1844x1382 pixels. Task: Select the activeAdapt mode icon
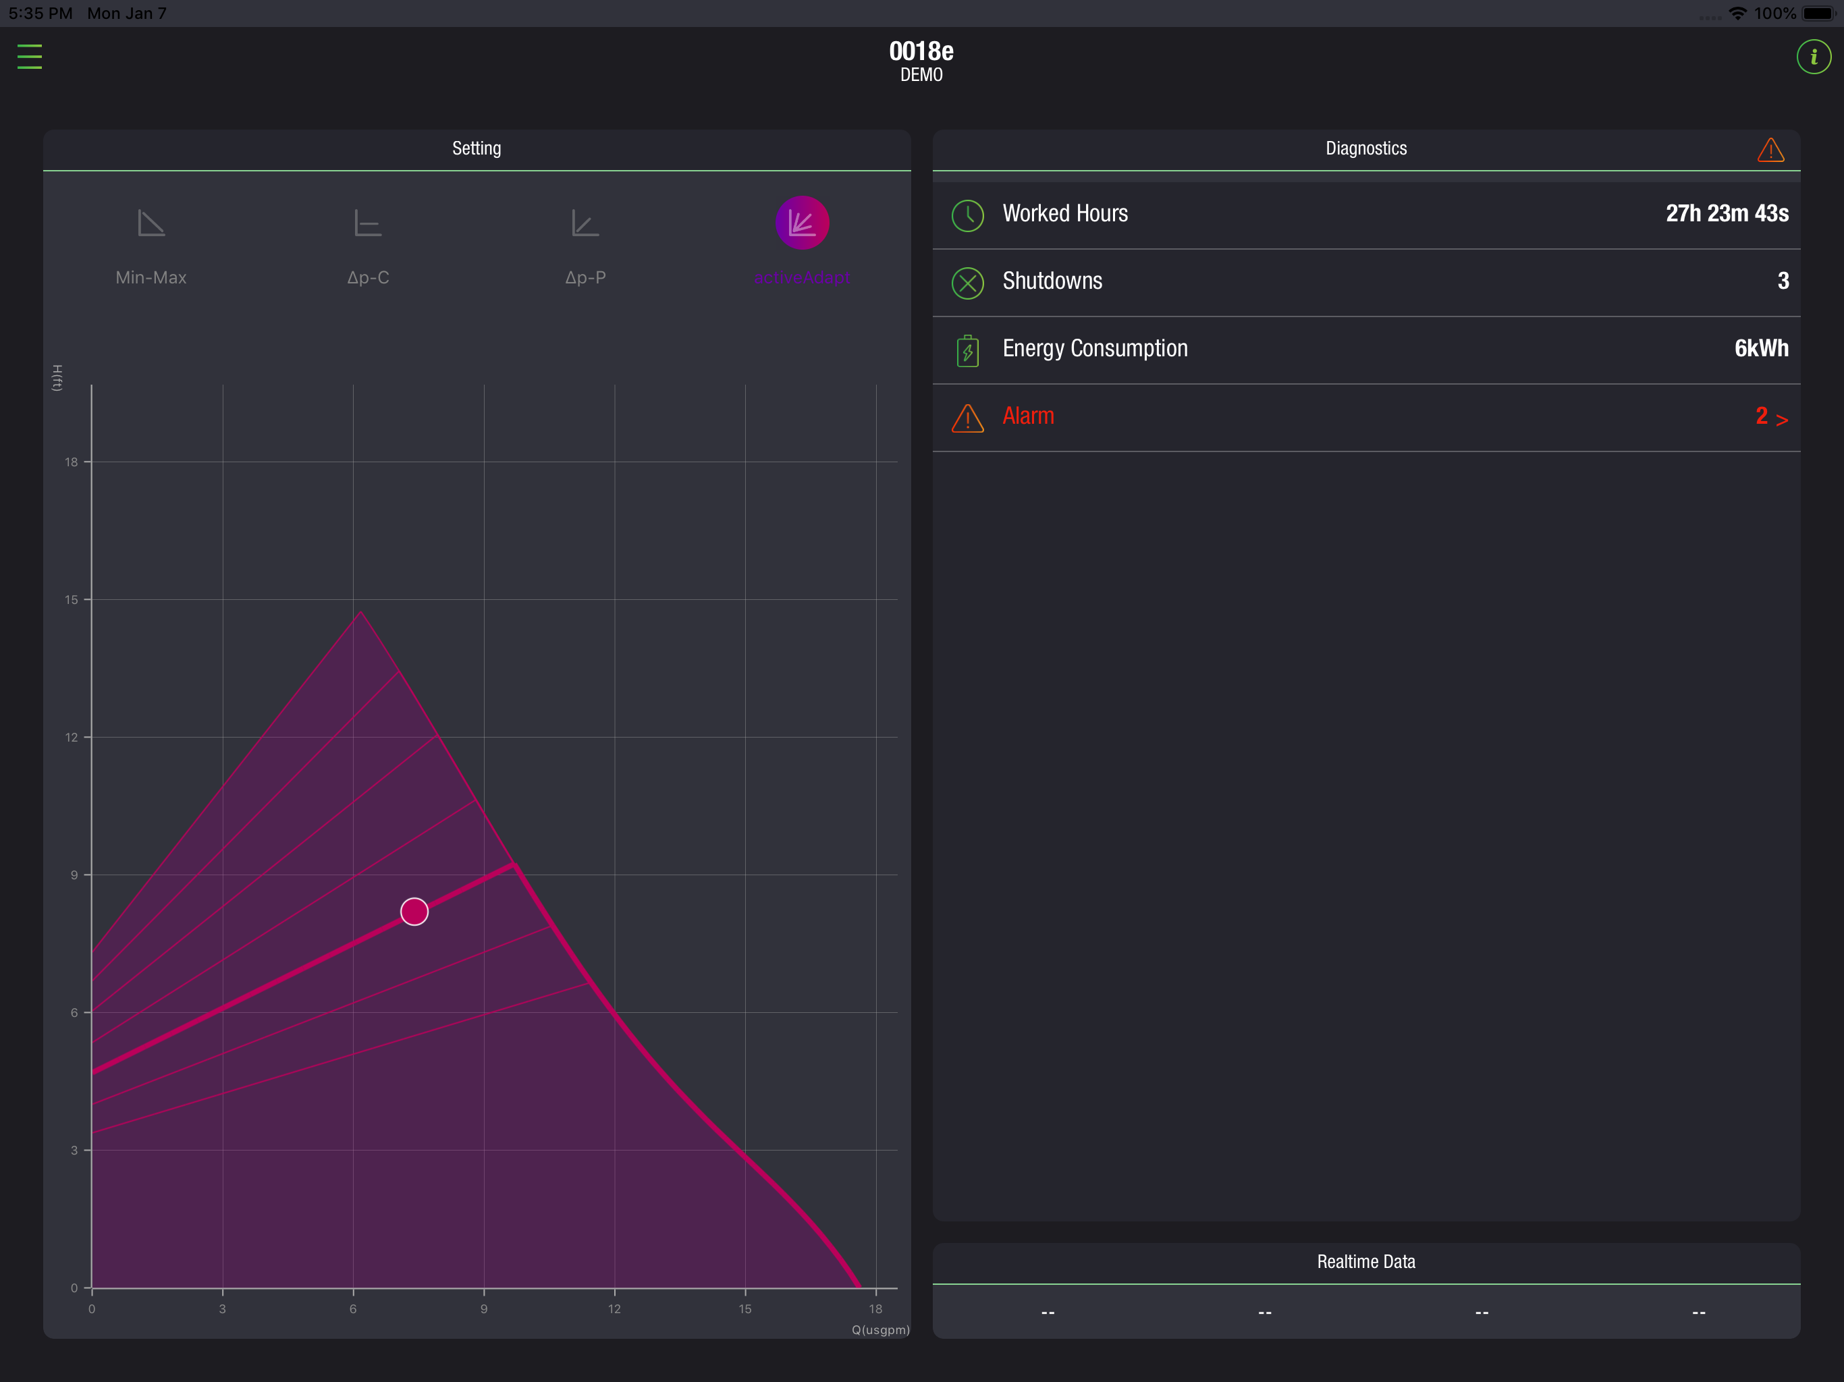coord(802,223)
